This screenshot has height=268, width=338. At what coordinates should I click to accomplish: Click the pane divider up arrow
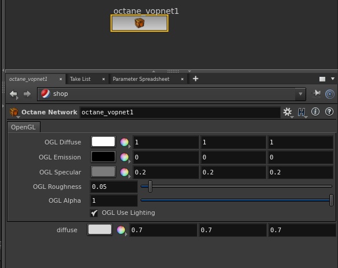pyautogui.click(x=154, y=71)
